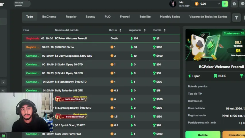245x138 pixels.
Task: Click the Registro tardío label
Action: click(197, 115)
